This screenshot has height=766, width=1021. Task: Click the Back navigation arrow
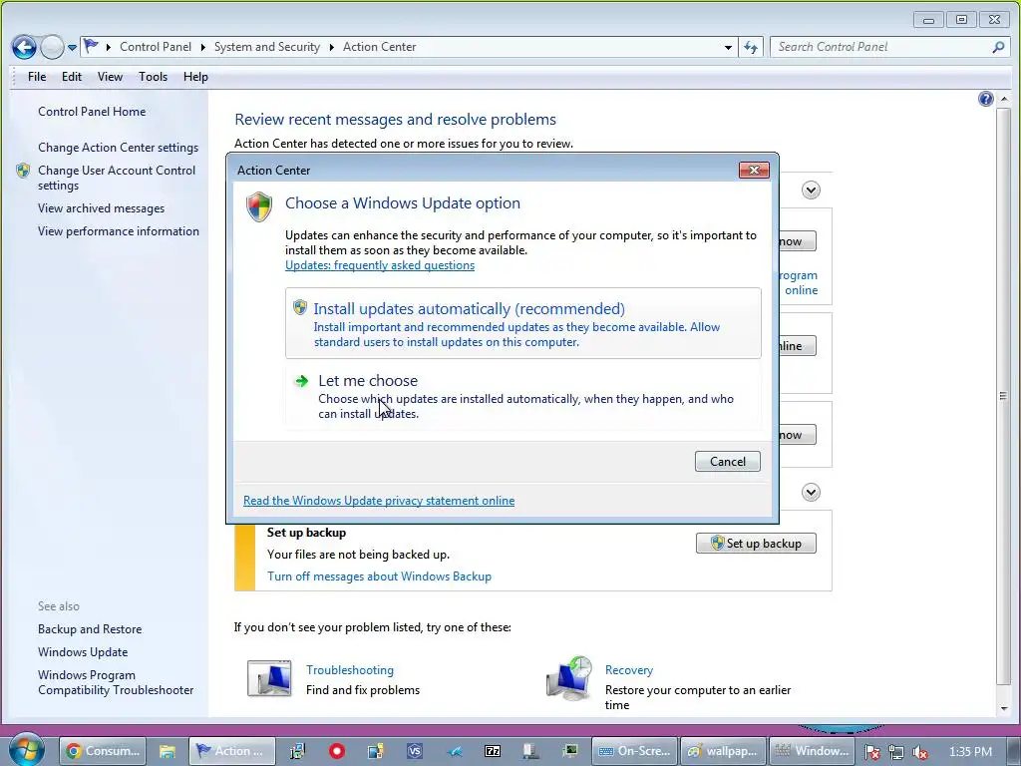pyautogui.click(x=24, y=47)
